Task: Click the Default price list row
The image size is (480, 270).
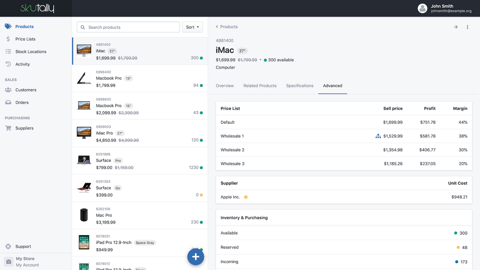Action: (x=344, y=122)
